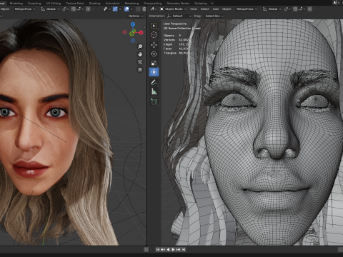Switch to the Rendering workspace tab
This screenshot has width=343, height=257.
[131, 4]
